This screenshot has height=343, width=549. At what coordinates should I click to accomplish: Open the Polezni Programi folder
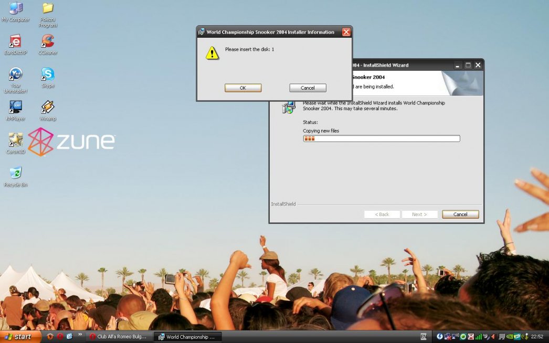[x=48, y=9]
